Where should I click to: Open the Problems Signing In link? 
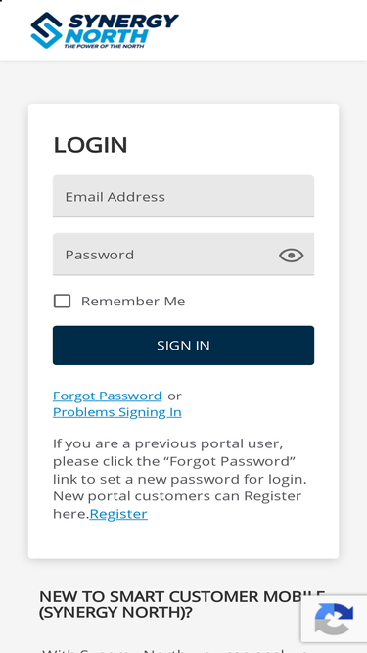click(116, 412)
